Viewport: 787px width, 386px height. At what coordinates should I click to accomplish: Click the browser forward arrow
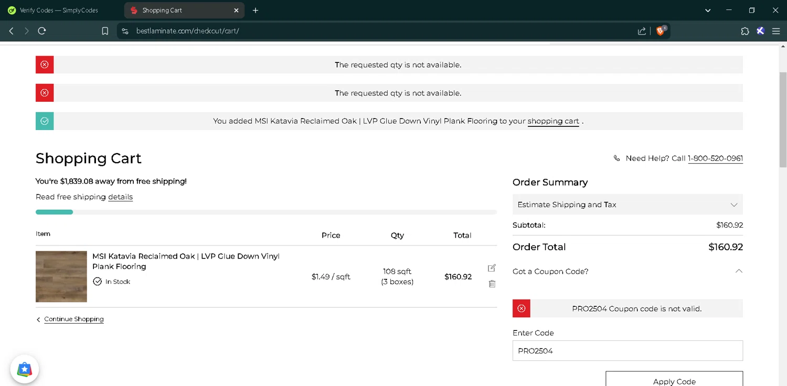coord(26,31)
